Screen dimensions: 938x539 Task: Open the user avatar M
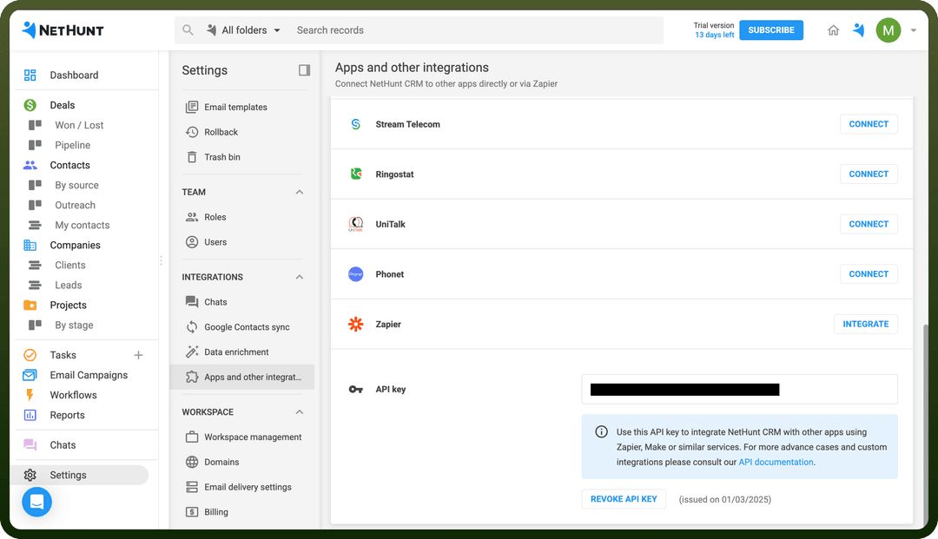click(x=888, y=30)
